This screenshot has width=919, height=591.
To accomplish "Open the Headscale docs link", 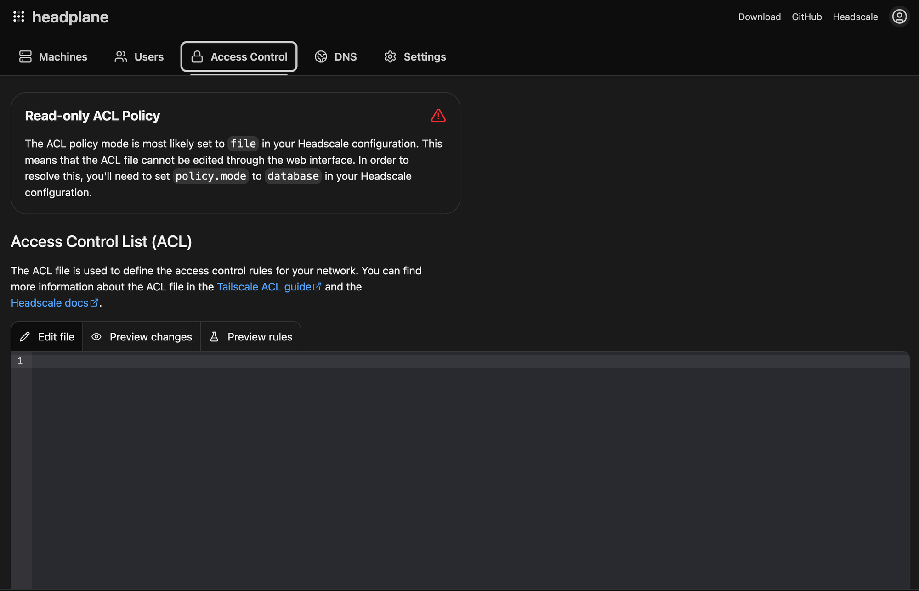I will 50,303.
